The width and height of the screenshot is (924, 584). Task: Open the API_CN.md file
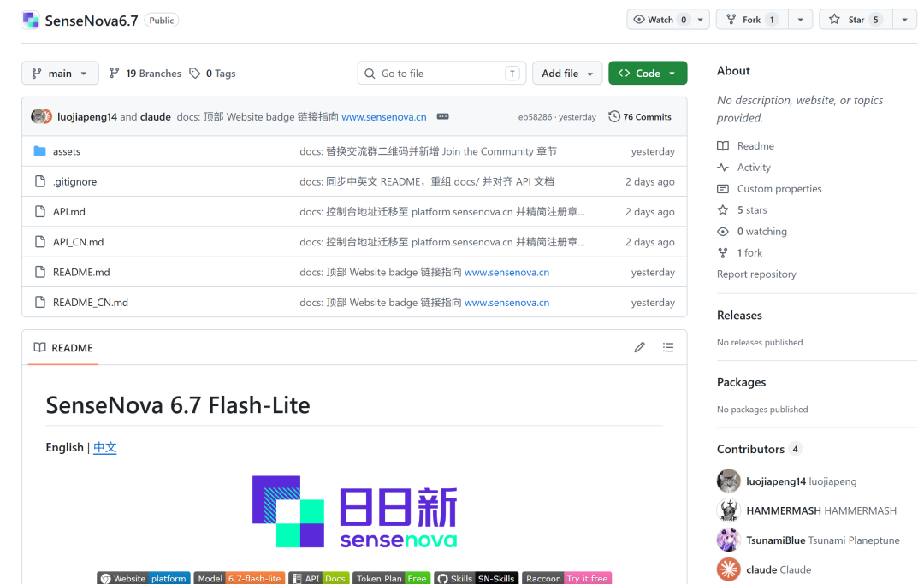pyautogui.click(x=79, y=242)
